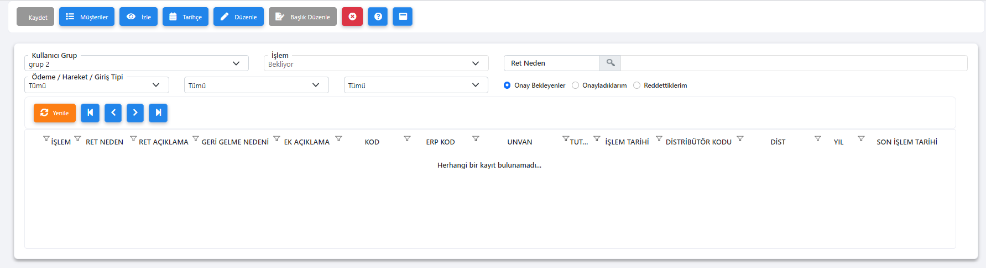The image size is (986, 268).
Task: Go to previous page arrow
Action: (x=113, y=112)
